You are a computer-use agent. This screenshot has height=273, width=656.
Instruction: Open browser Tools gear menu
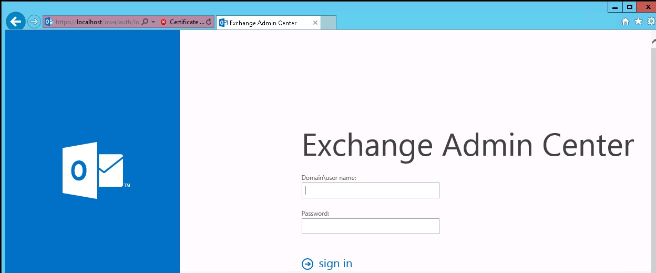(x=651, y=22)
